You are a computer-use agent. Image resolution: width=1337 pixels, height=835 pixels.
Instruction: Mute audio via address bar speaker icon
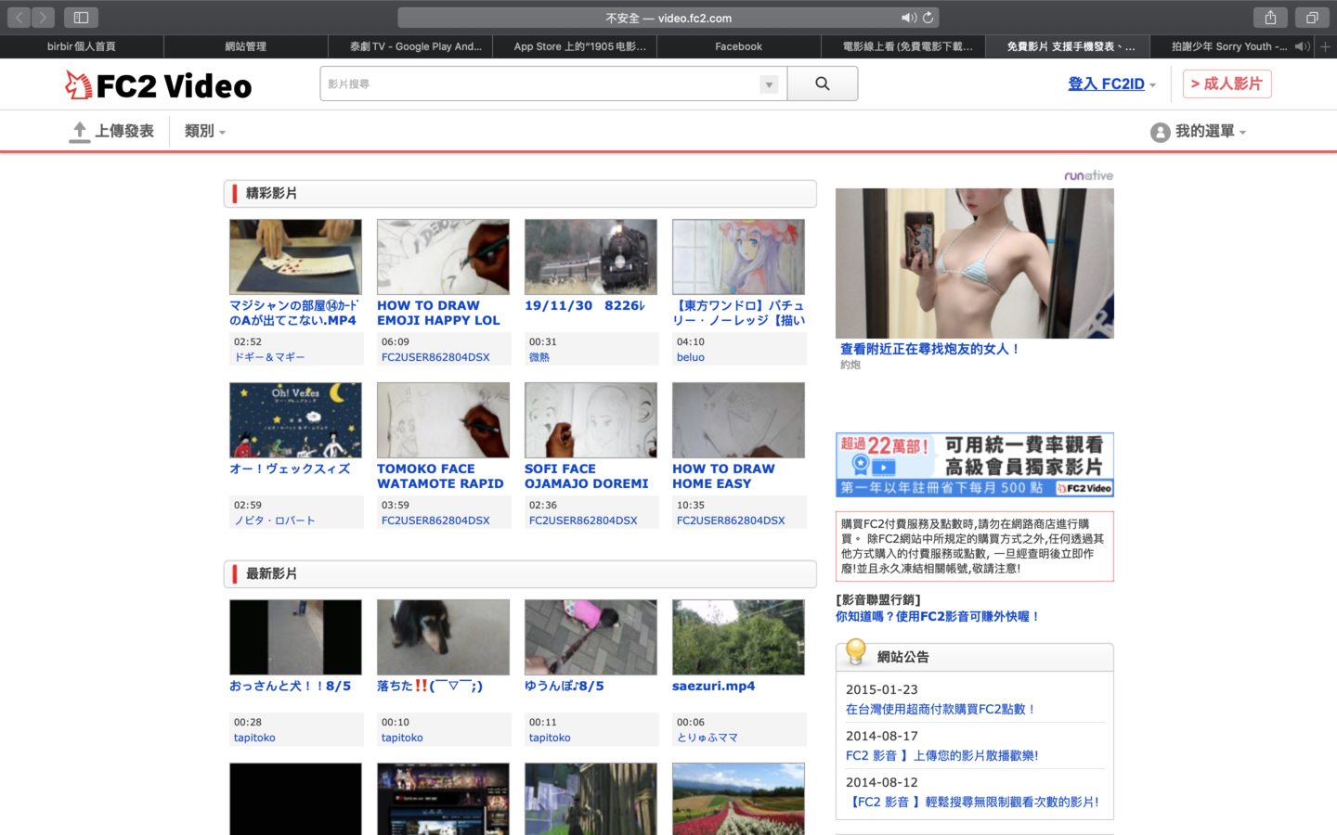tap(908, 18)
